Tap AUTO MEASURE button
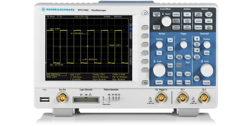Viewport: 252px width, 126px height. pyautogui.click(x=187, y=27)
